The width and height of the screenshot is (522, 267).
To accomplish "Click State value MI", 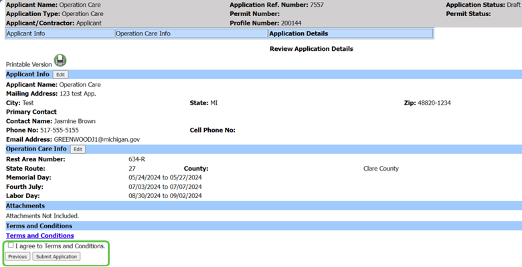I will pyautogui.click(x=214, y=103).
